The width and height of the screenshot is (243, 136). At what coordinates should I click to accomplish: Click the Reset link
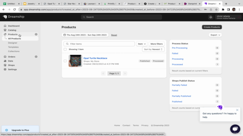114,35
